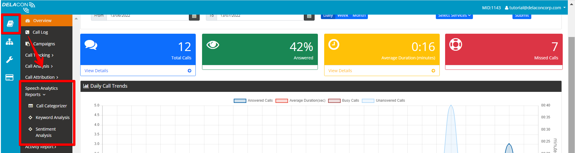This screenshot has height=153, width=575.
Task: Click the 42% Answered value
Action: [301, 47]
